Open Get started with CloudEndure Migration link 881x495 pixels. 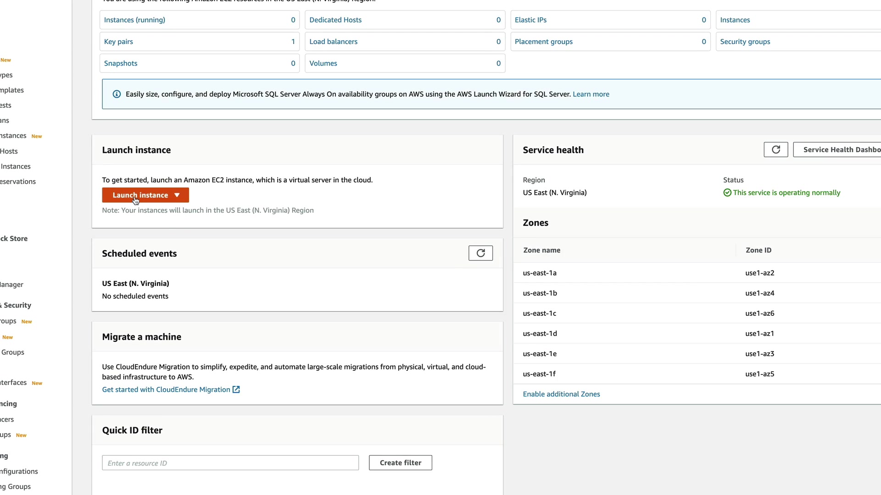pos(166,390)
